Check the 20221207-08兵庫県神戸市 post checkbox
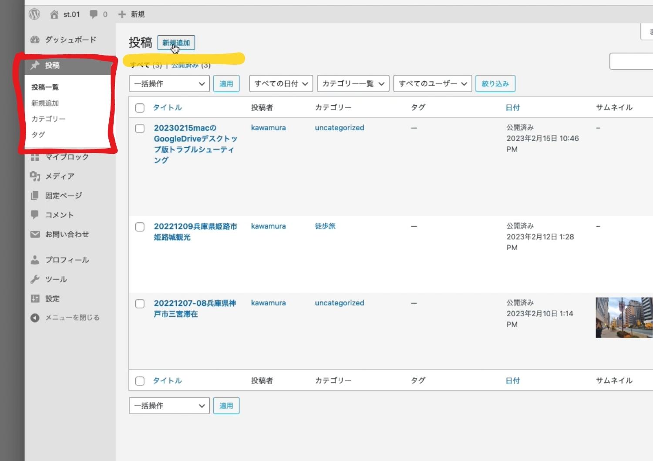Image resolution: width=653 pixels, height=461 pixels. pos(140,304)
